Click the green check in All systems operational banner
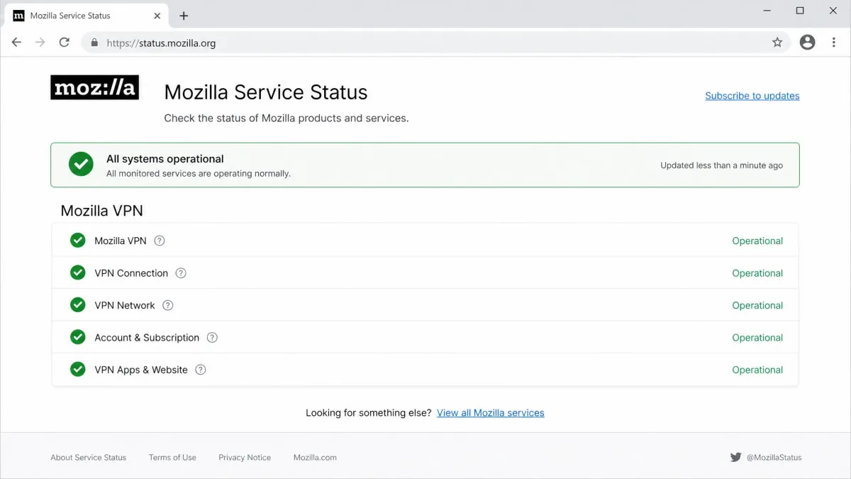 (x=81, y=164)
